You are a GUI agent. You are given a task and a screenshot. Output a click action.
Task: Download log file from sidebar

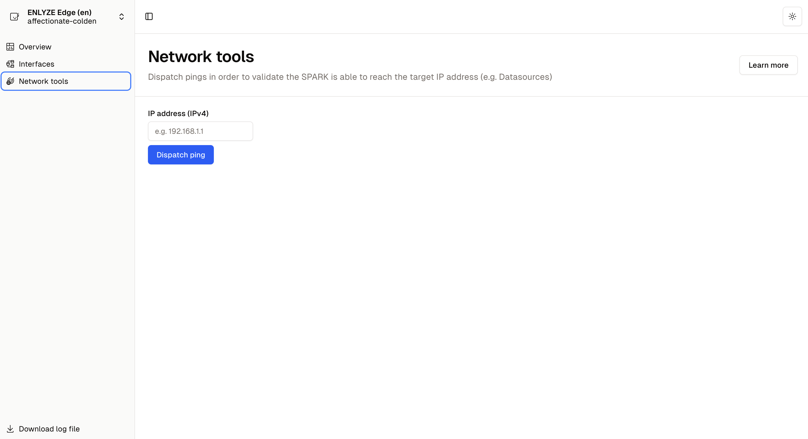[x=49, y=429]
